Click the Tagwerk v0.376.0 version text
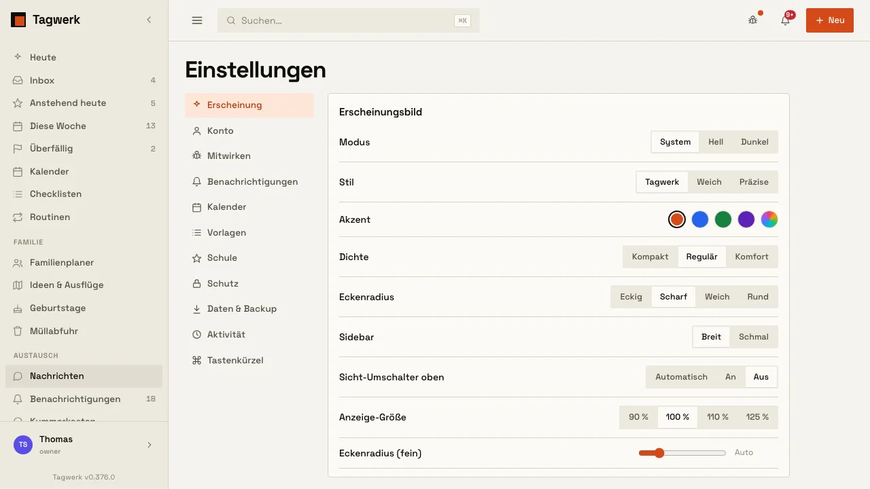This screenshot has width=870, height=489. pos(84,477)
